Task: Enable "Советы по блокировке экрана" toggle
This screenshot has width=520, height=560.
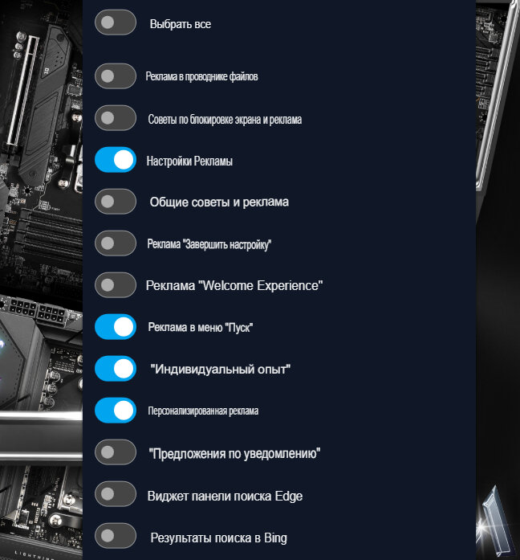Action: pos(116,118)
